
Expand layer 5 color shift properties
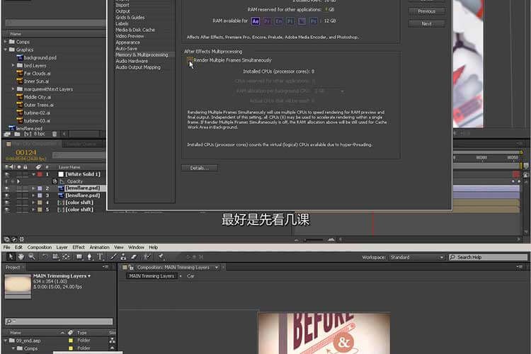(x=33, y=210)
